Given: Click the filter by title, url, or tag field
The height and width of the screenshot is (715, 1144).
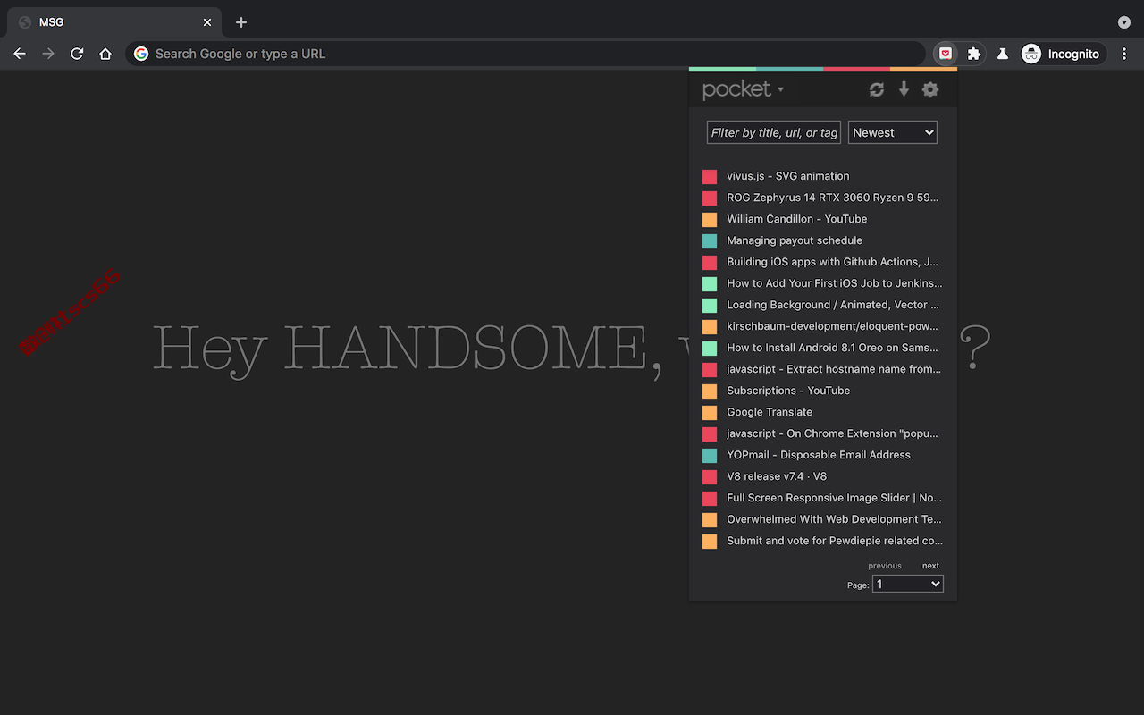Looking at the screenshot, I should click(x=774, y=132).
